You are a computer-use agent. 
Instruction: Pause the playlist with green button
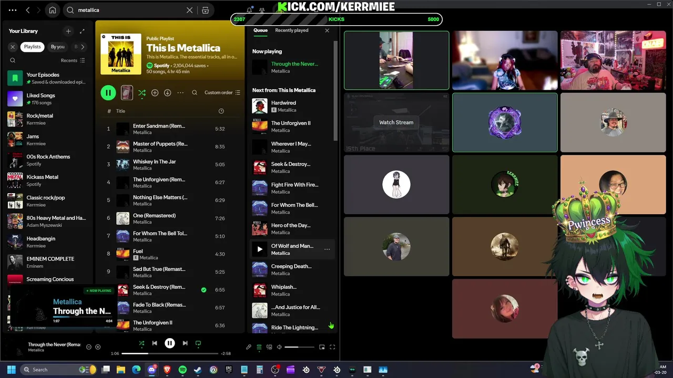(108, 92)
